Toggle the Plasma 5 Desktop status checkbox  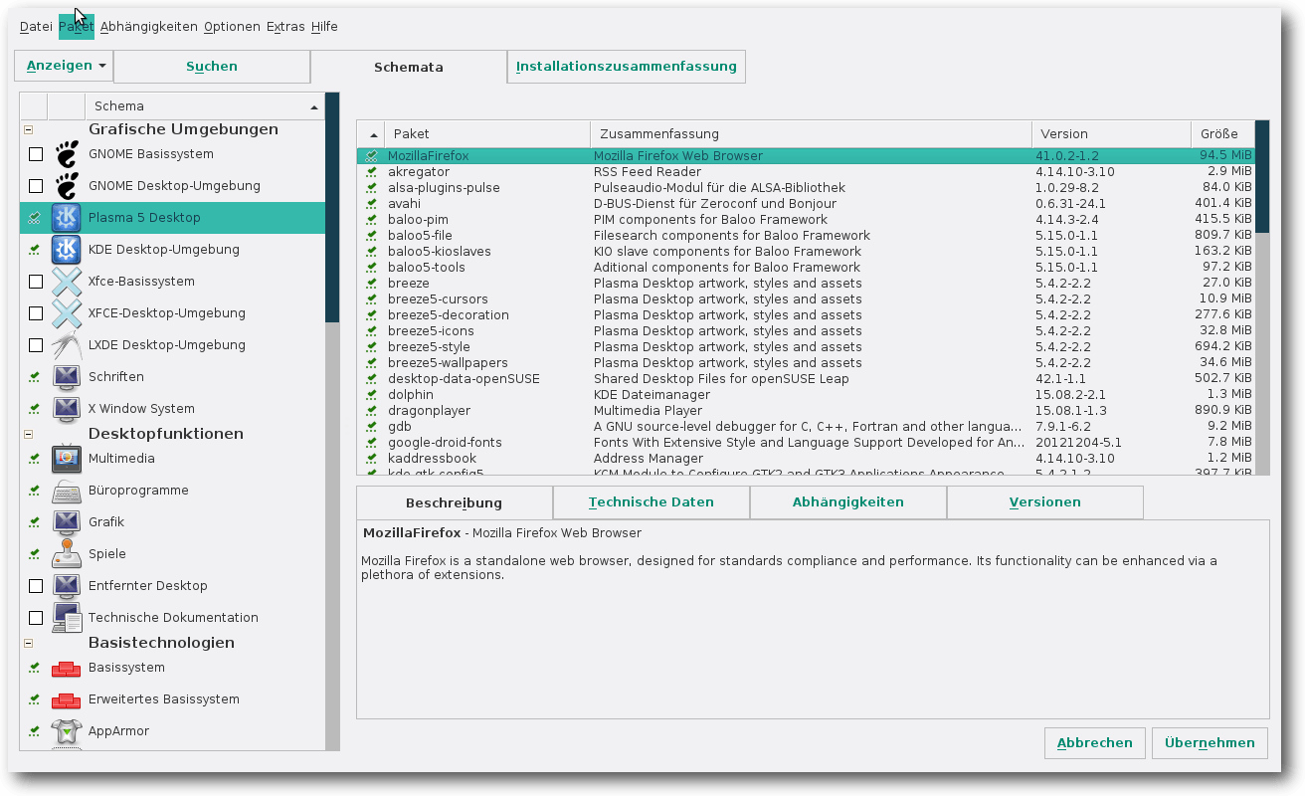coord(35,218)
